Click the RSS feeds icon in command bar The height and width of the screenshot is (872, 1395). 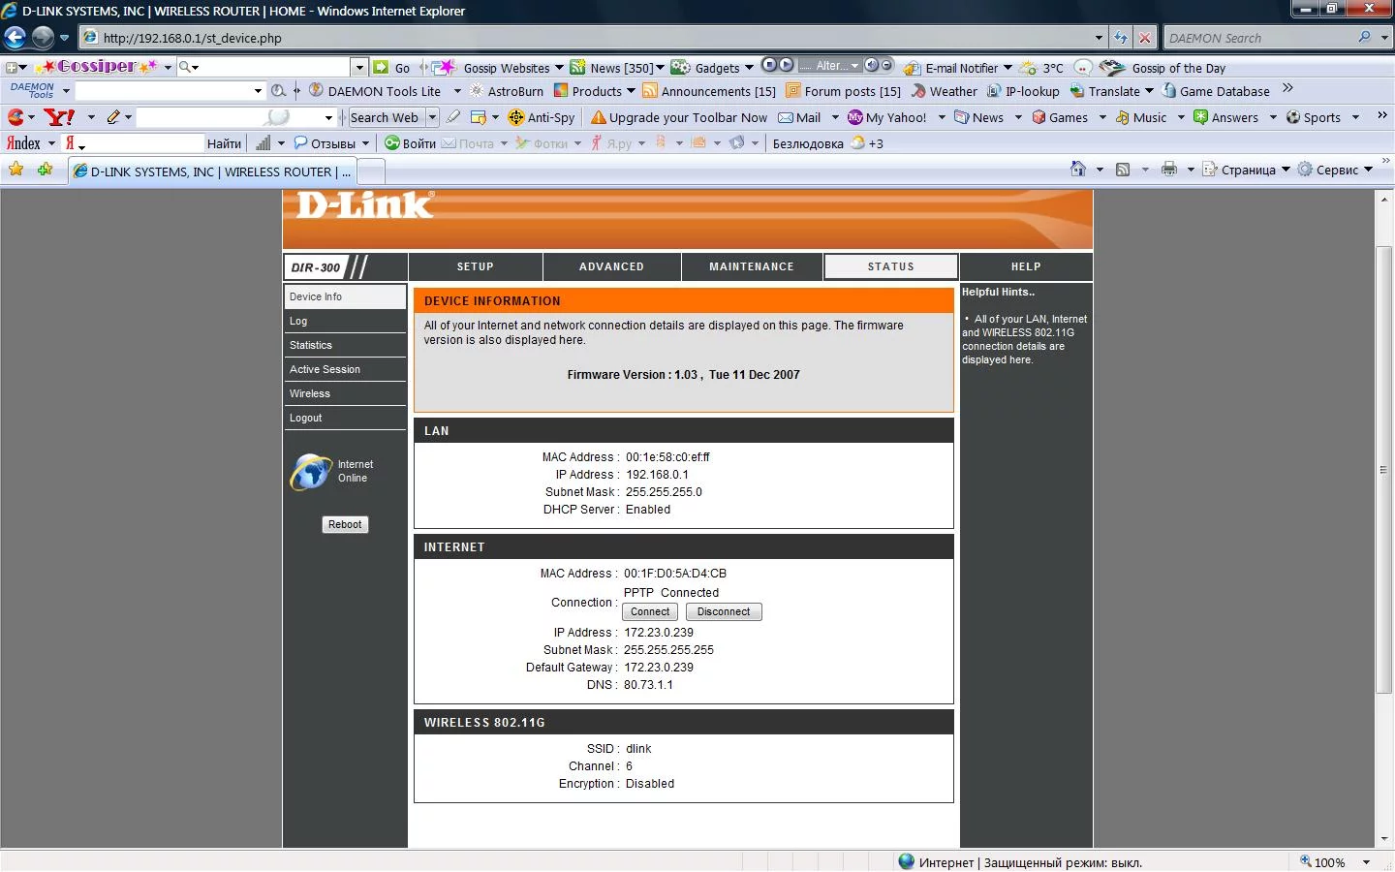pos(1123,170)
